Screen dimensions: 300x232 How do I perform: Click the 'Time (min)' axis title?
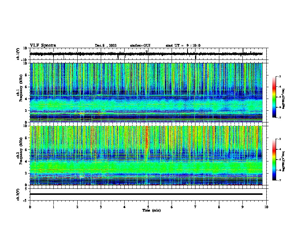click(x=152, y=210)
